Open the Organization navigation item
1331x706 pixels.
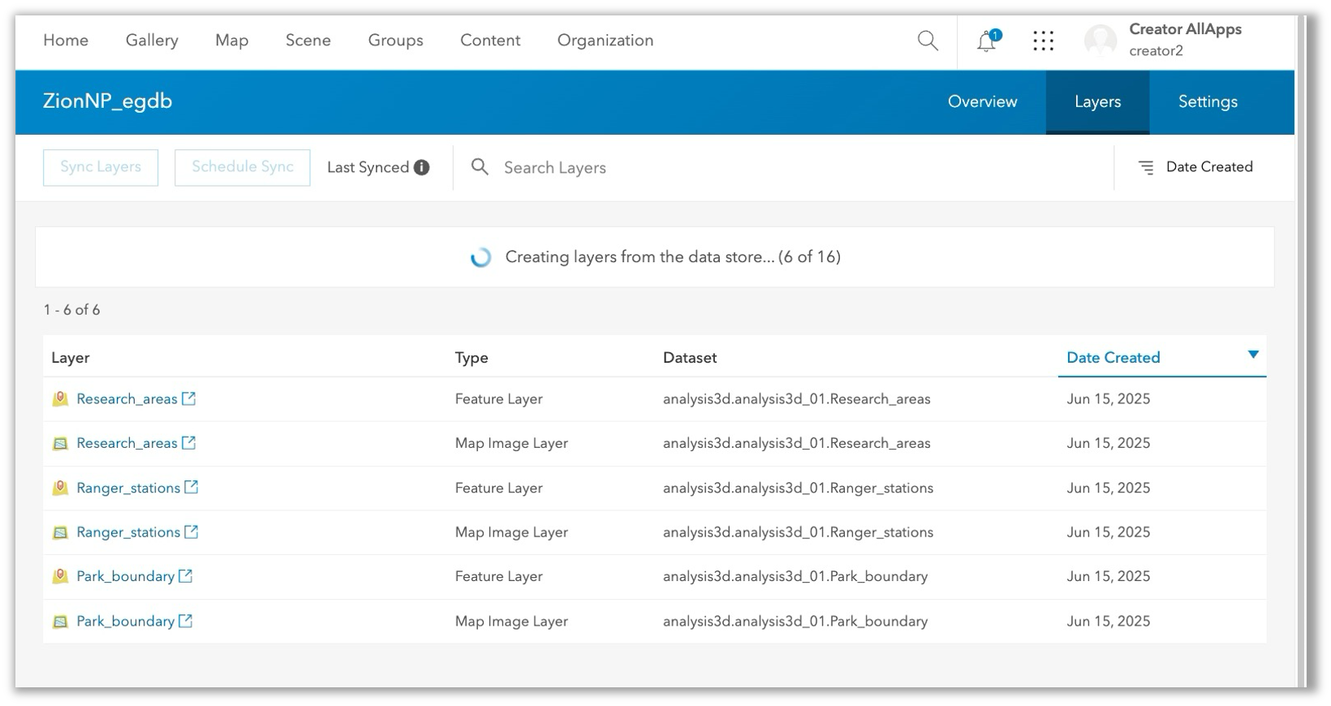click(x=605, y=41)
